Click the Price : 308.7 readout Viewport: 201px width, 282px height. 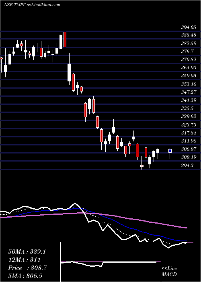[x=27, y=268]
